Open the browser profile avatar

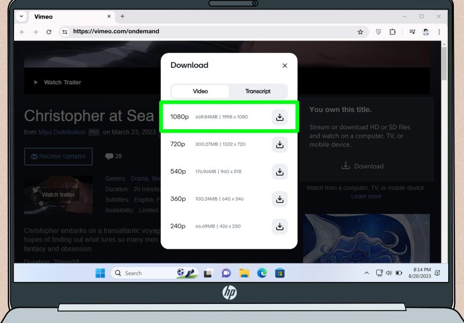(x=426, y=32)
